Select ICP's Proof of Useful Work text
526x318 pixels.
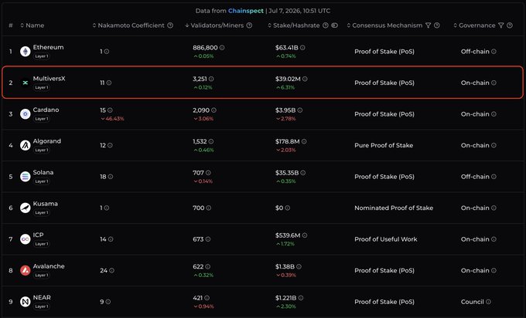[386, 239]
